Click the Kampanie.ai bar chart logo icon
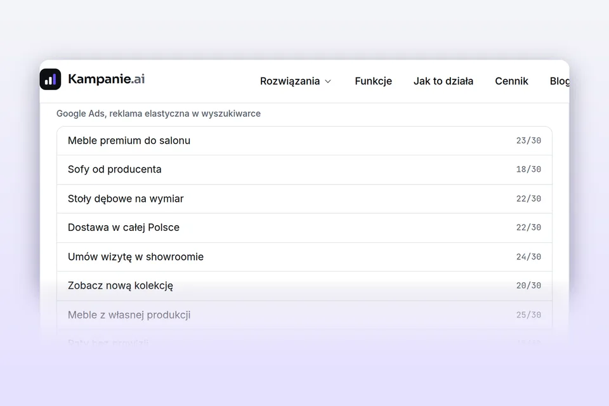 (x=51, y=79)
